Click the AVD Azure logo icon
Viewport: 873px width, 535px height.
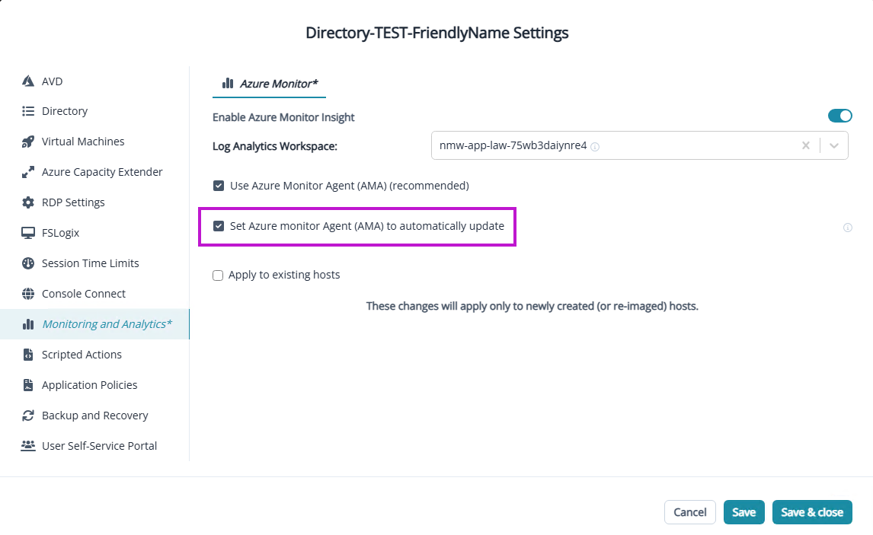click(28, 81)
